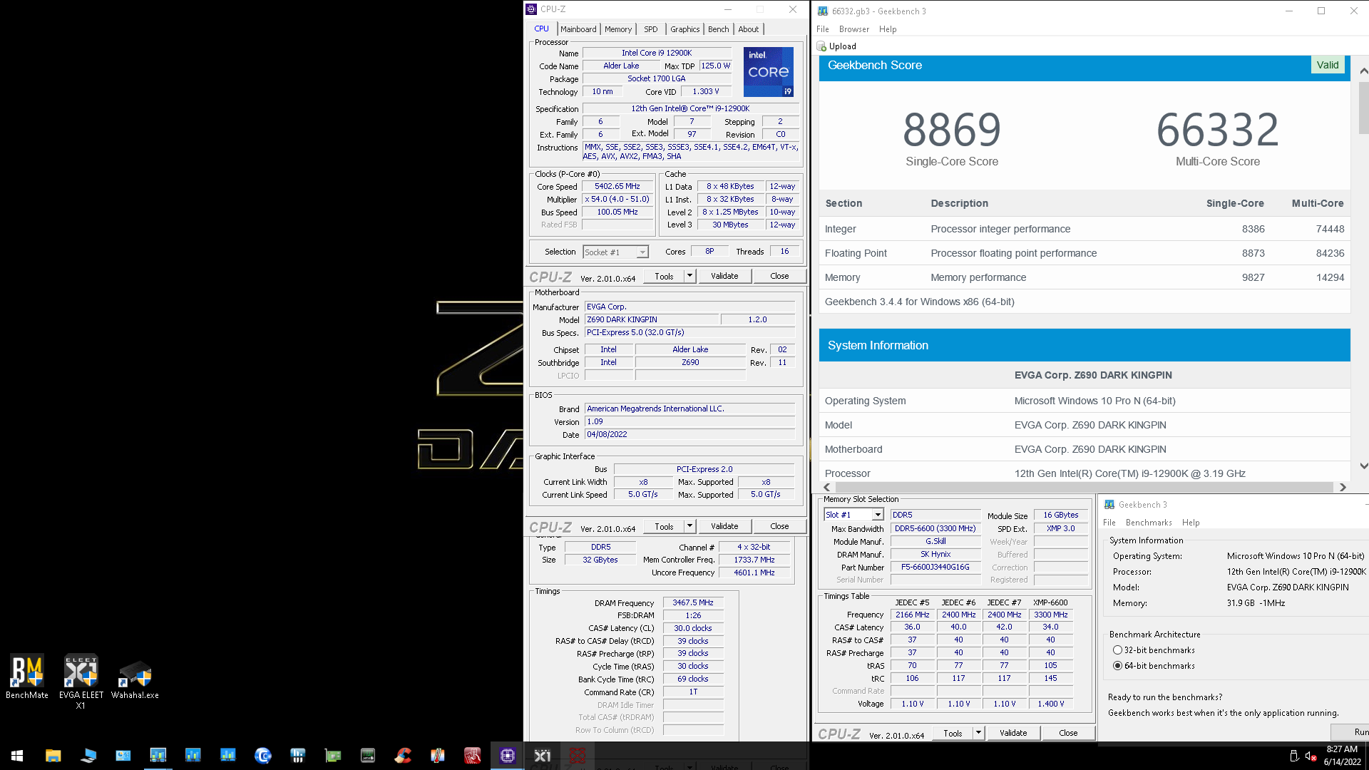The height and width of the screenshot is (770, 1369).
Task: Select the EVGA ELEET X1 desktop icon
Action: click(81, 681)
